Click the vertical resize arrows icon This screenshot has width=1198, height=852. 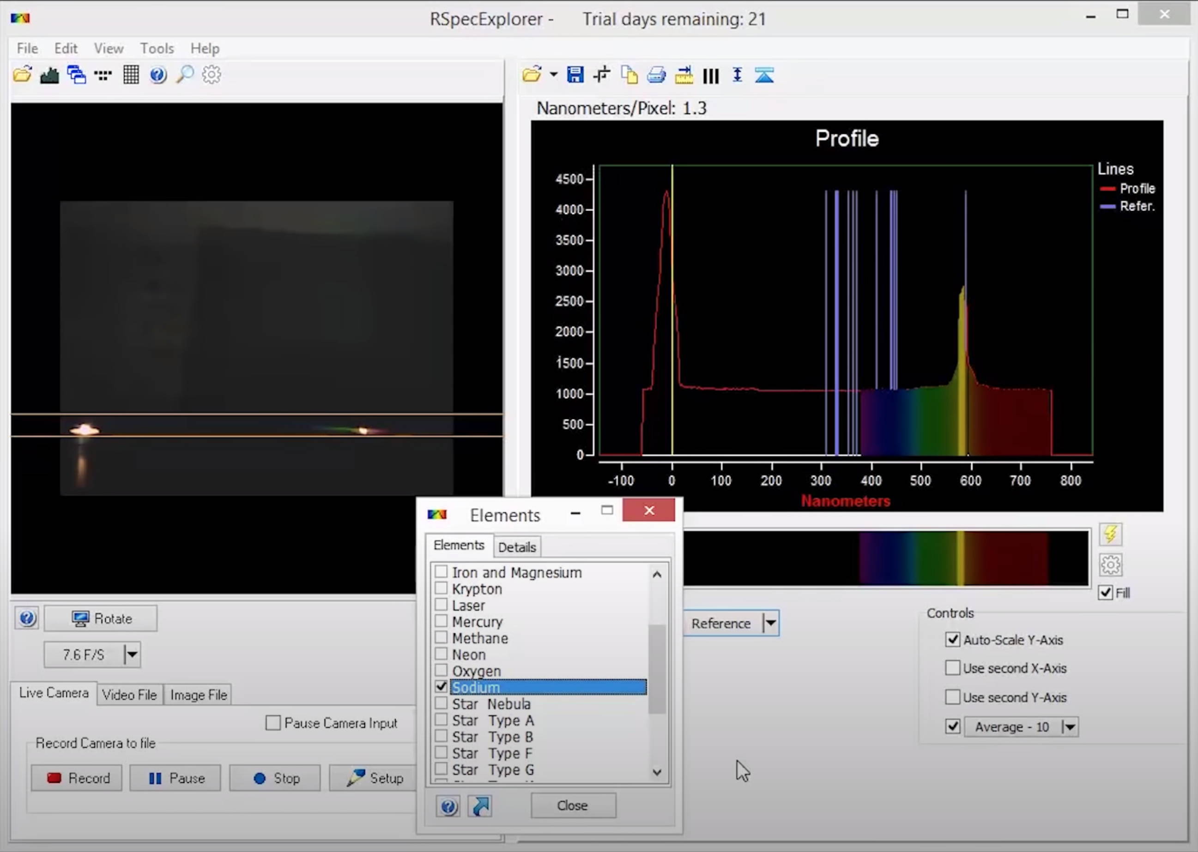click(738, 75)
